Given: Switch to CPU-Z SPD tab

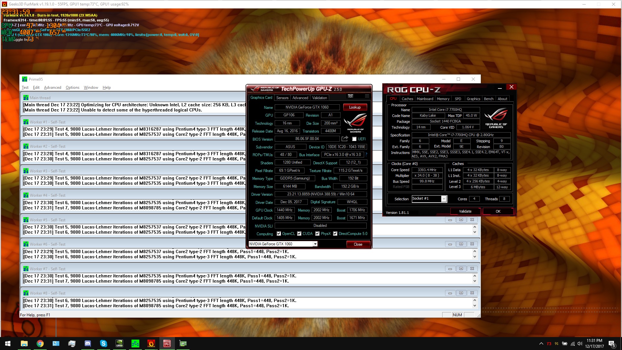Looking at the screenshot, I should click(x=458, y=99).
